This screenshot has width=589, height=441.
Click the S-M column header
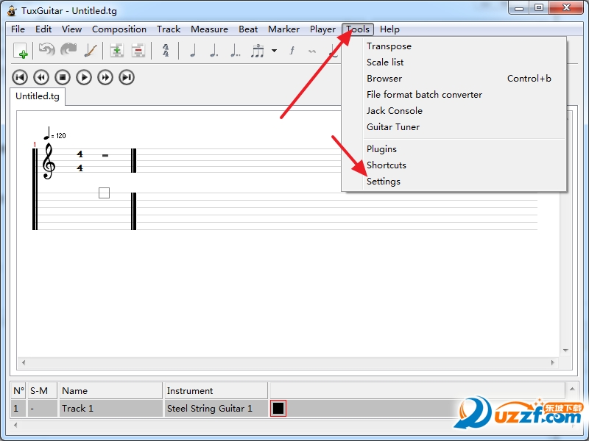click(x=42, y=391)
